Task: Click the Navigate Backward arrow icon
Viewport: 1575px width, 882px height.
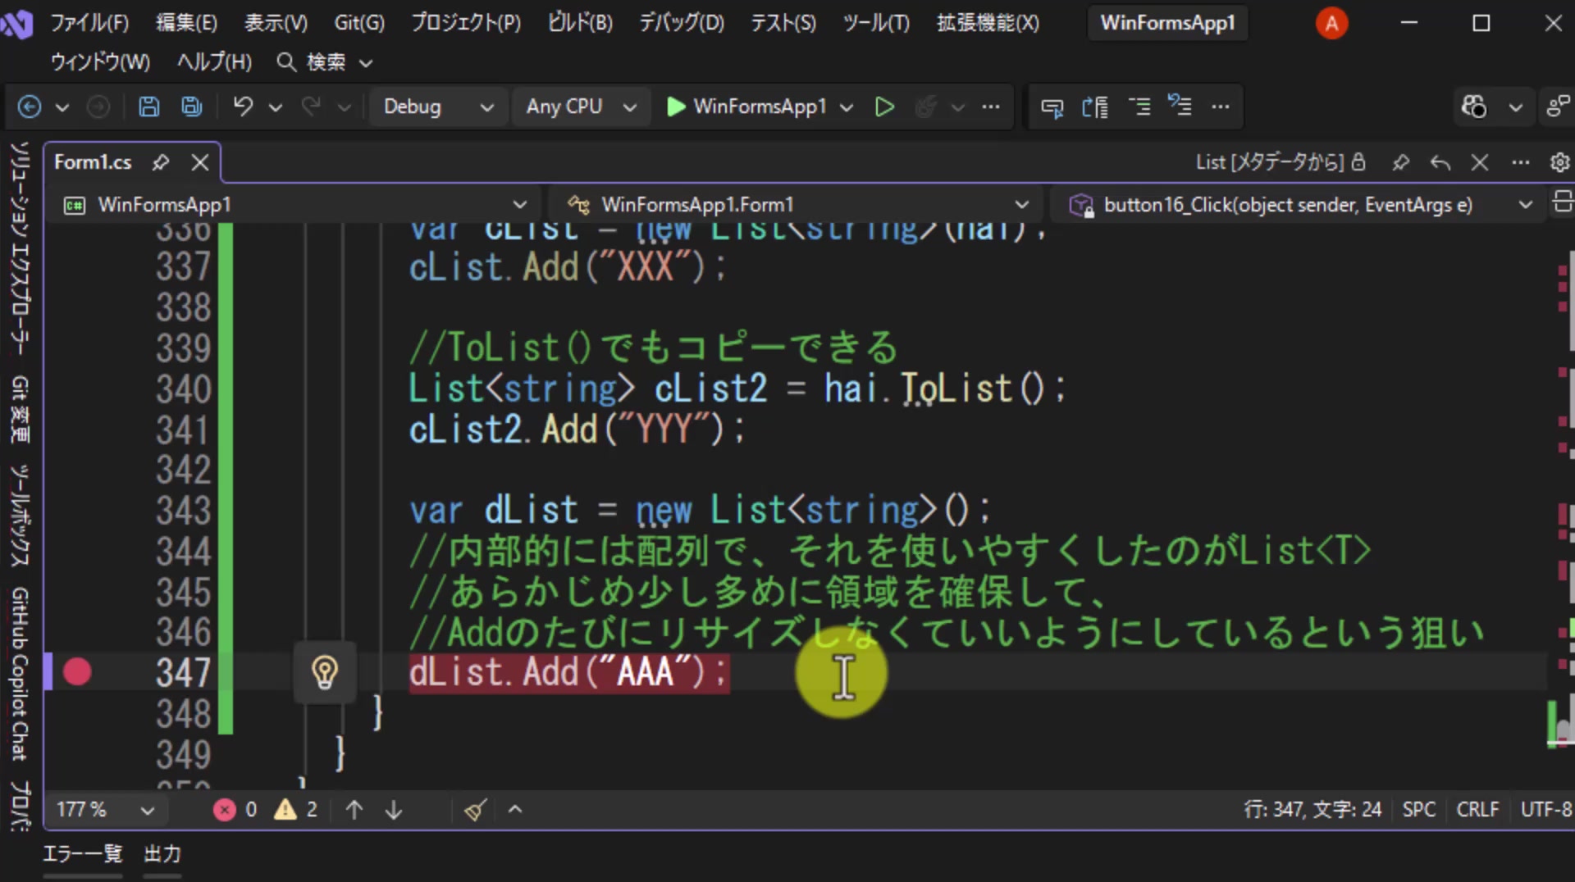Action: [30, 107]
